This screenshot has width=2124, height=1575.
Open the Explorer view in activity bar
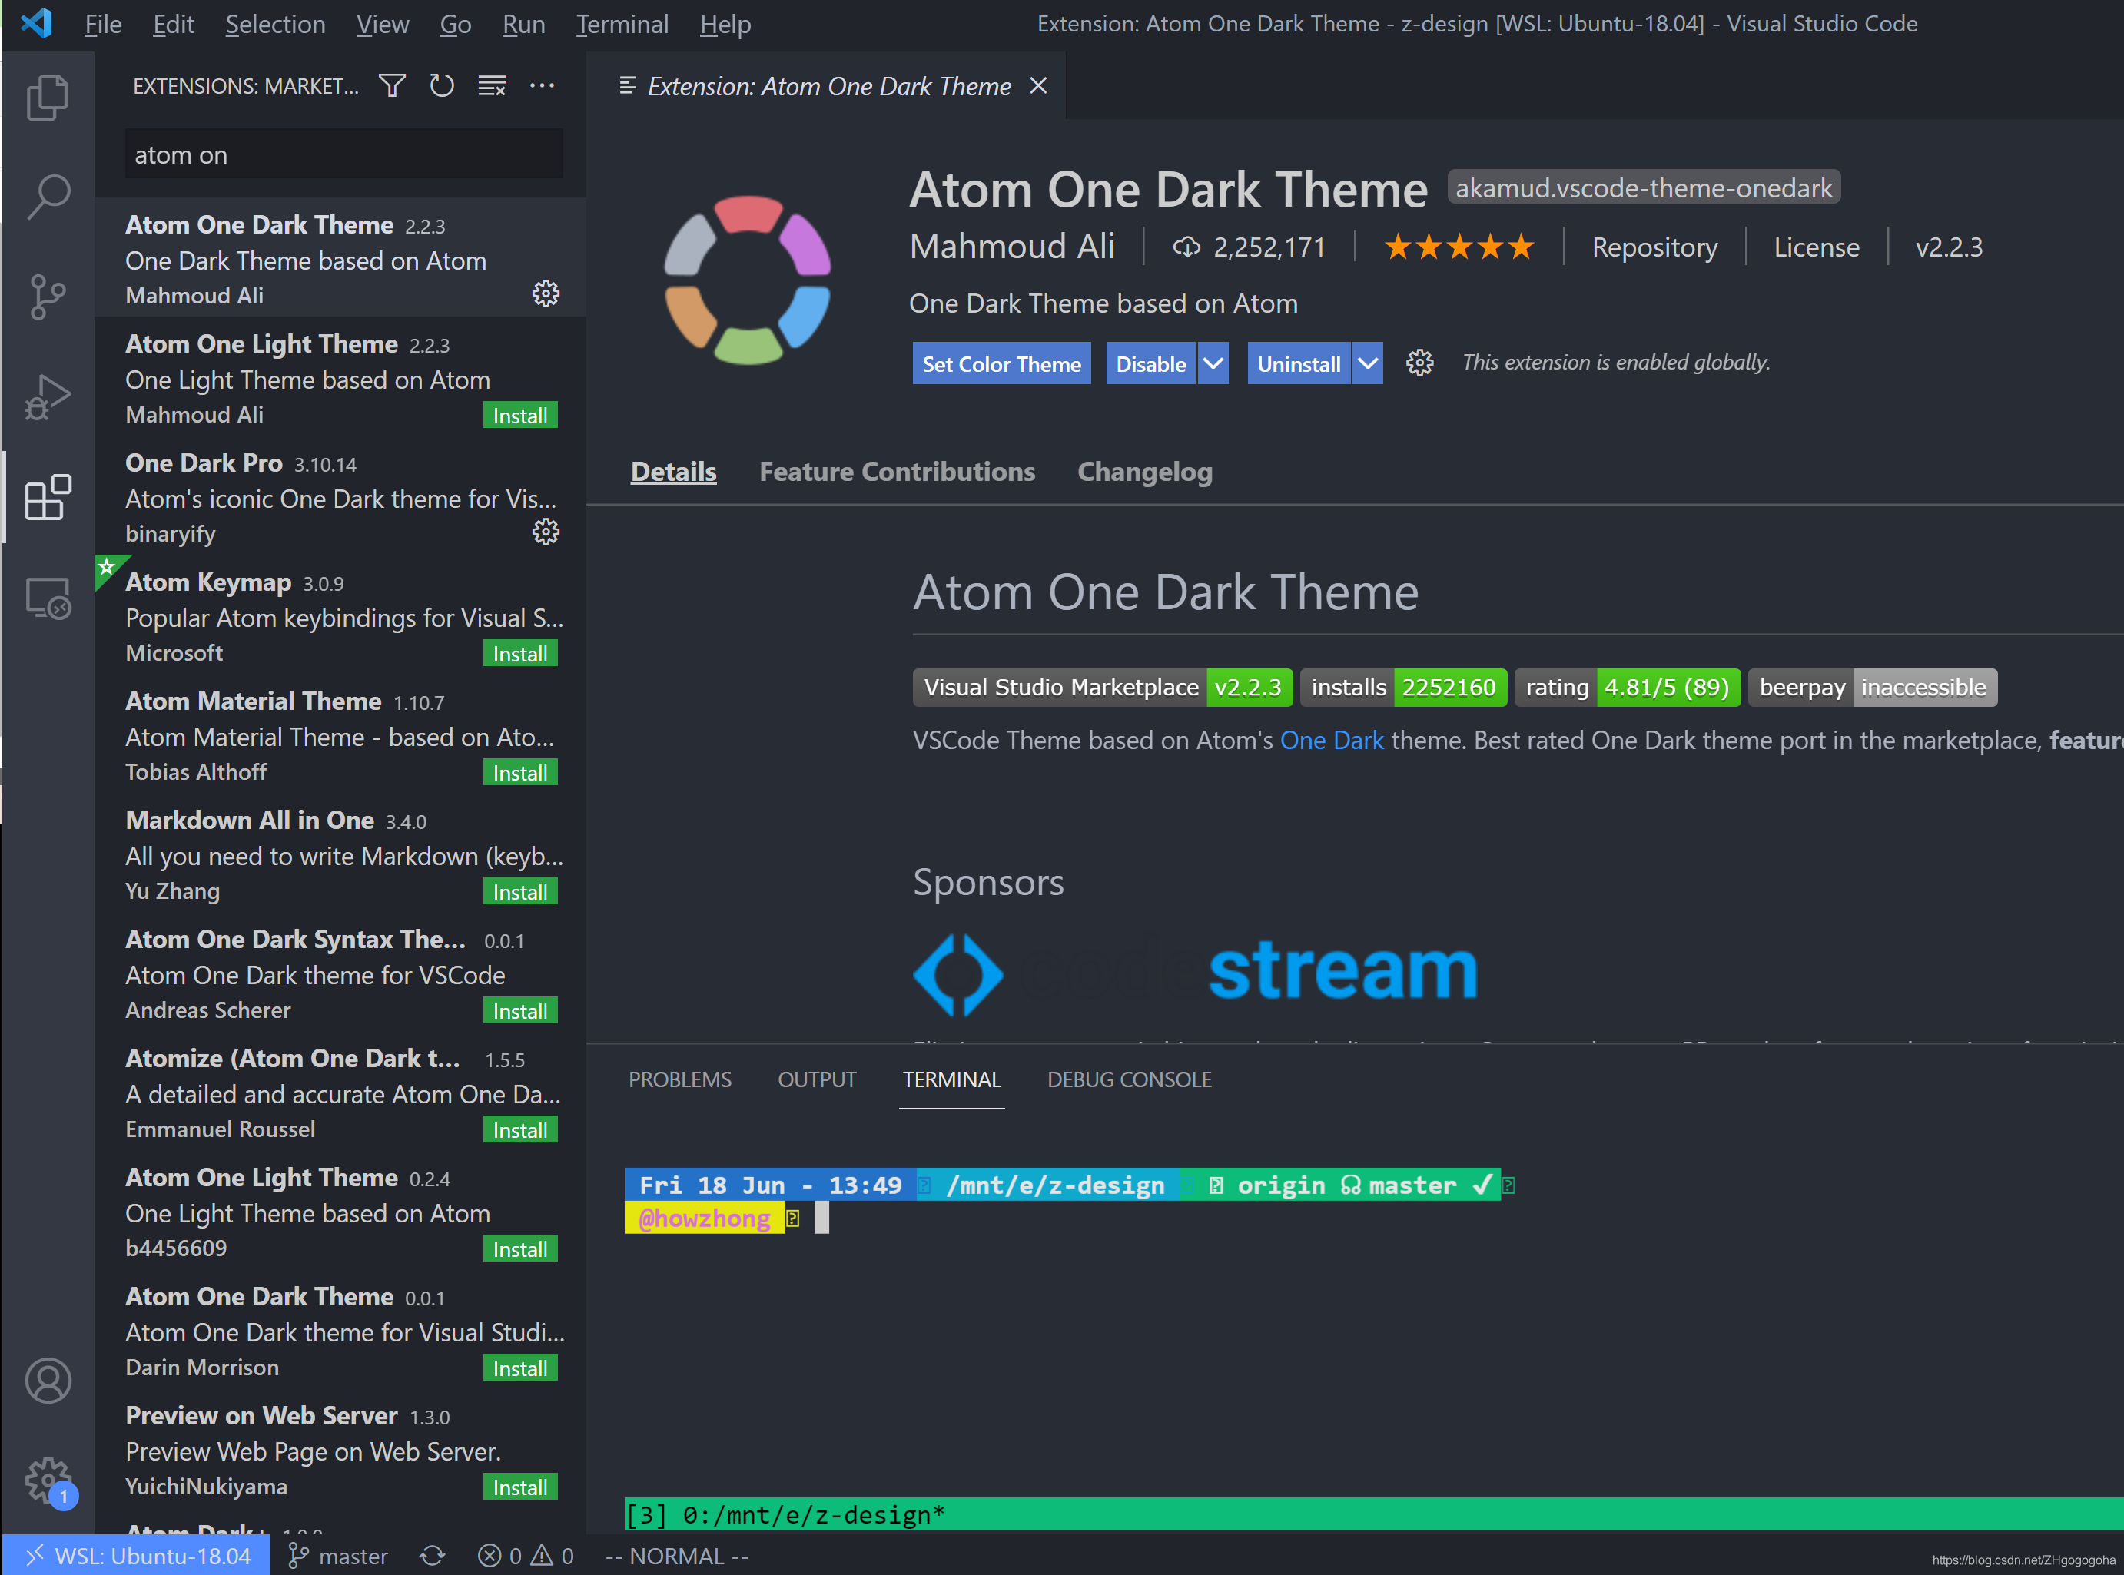[x=48, y=98]
